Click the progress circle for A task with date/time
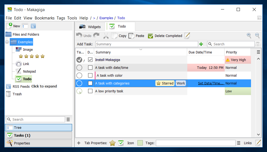The width and height of the screenshot is (267, 152). (x=79, y=67)
